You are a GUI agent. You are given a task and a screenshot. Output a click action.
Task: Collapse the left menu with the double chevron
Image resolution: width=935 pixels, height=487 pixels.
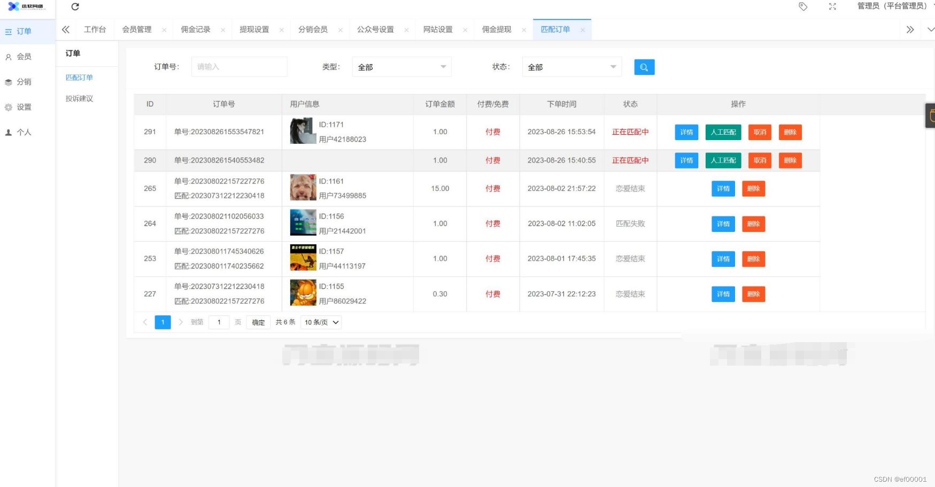(65, 29)
